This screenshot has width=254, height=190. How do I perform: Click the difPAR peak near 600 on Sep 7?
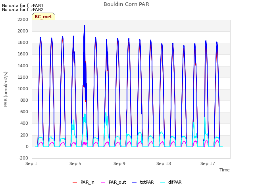(106, 113)
